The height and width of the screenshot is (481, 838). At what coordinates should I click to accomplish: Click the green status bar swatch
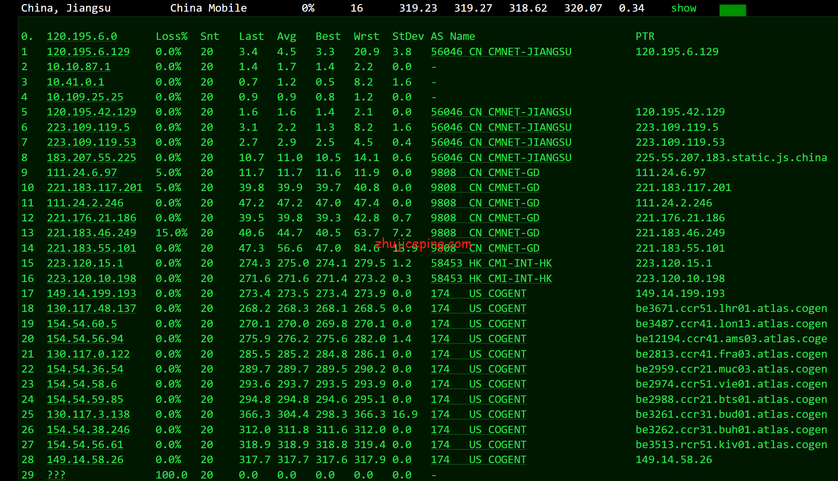[732, 10]
